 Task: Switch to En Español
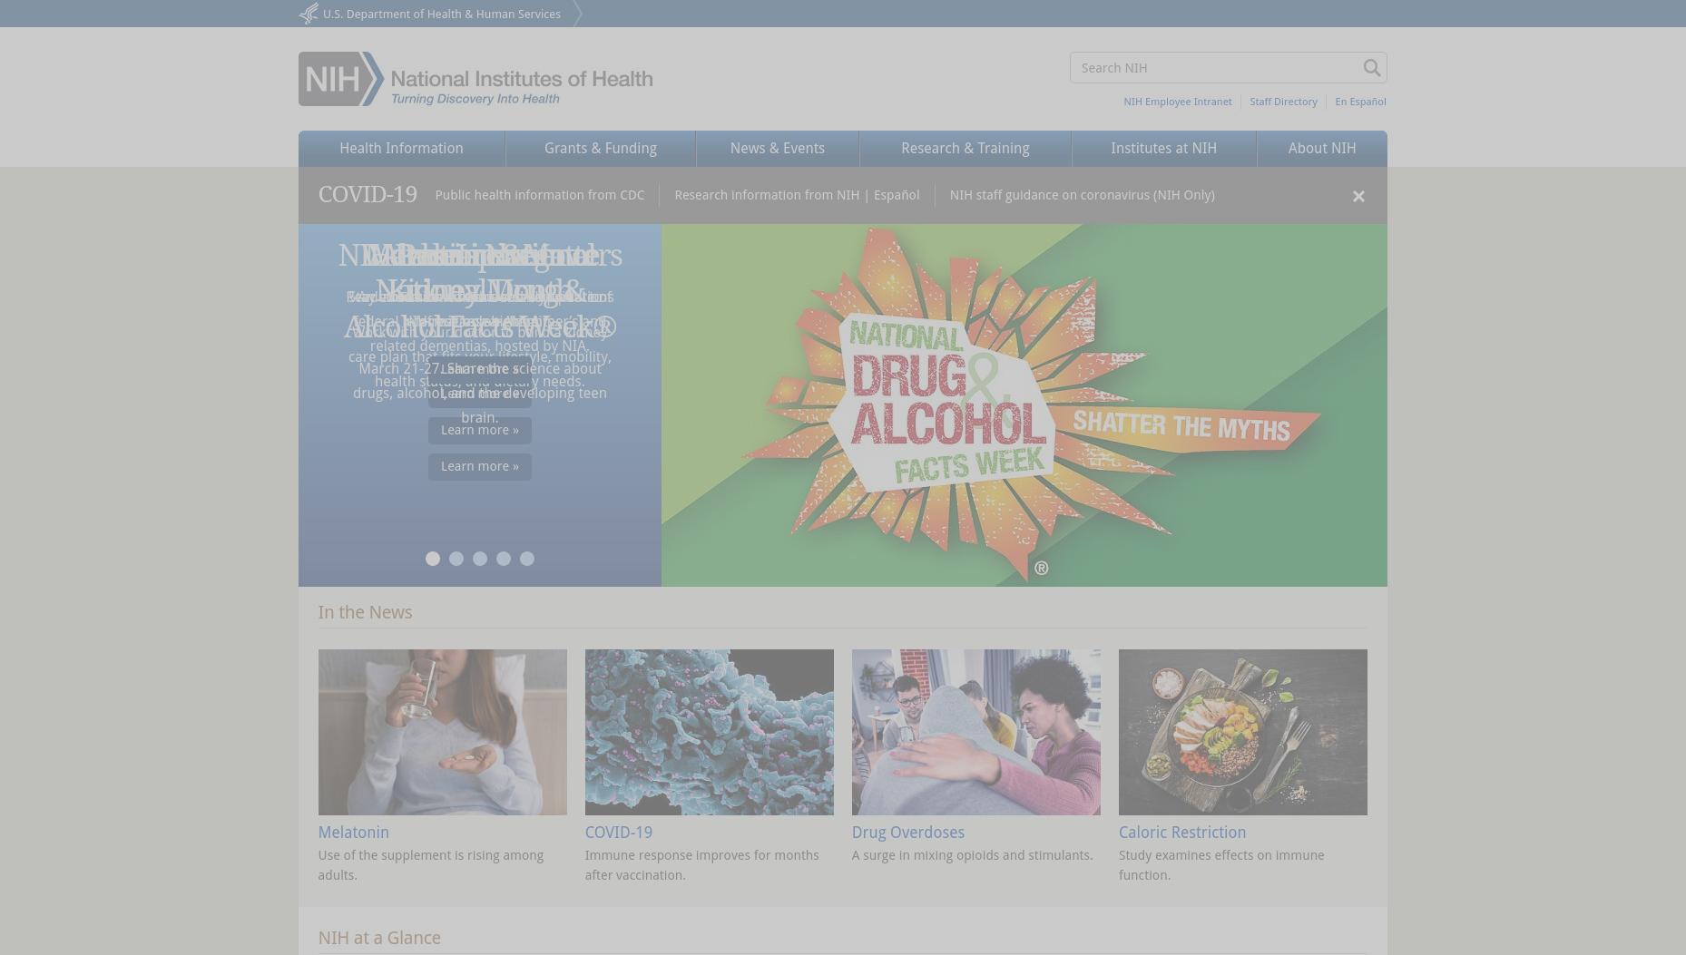[1360, 102]
